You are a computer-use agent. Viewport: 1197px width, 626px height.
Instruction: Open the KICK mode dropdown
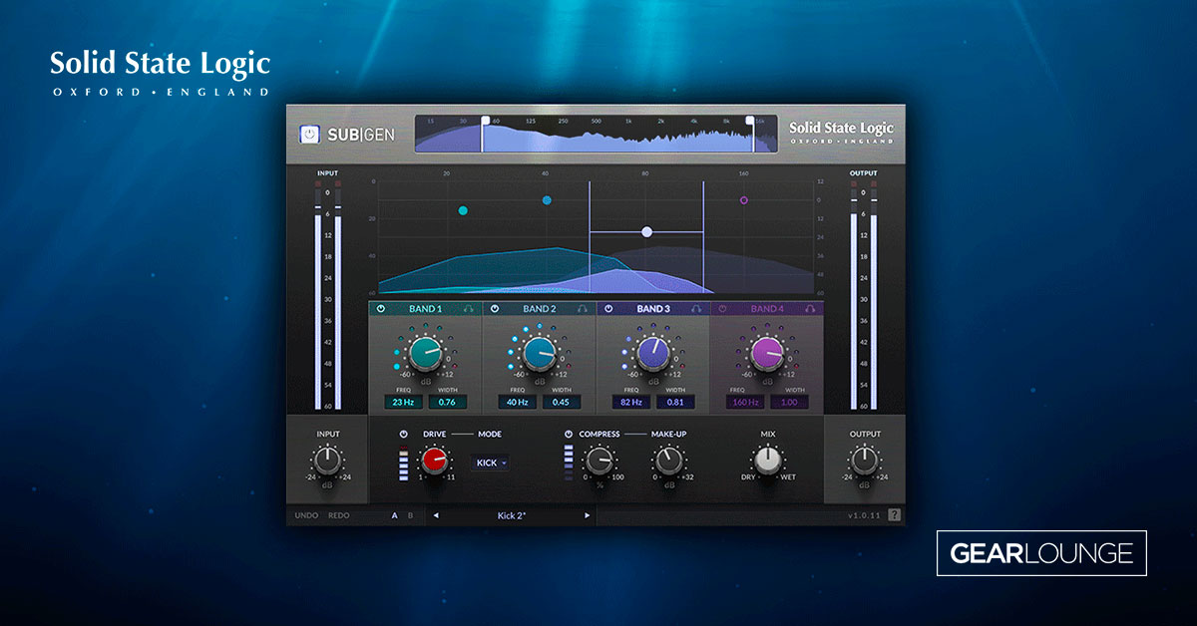488,463
